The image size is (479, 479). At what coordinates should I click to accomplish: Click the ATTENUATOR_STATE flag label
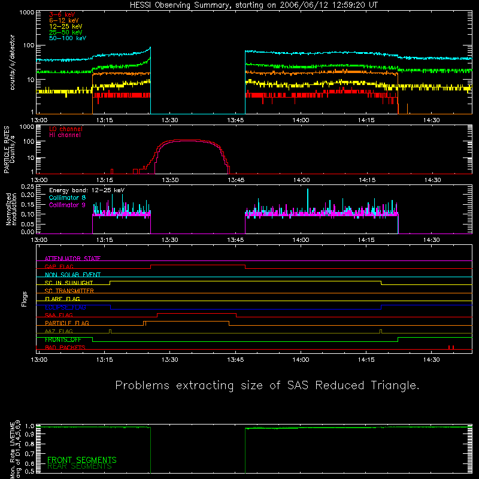tap(72, 259)
